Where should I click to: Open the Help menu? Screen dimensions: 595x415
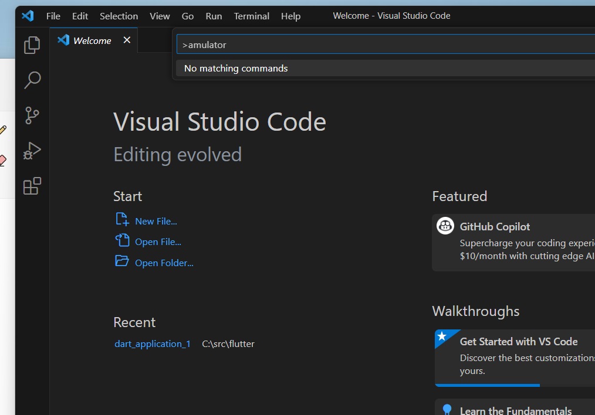point(290,16)
